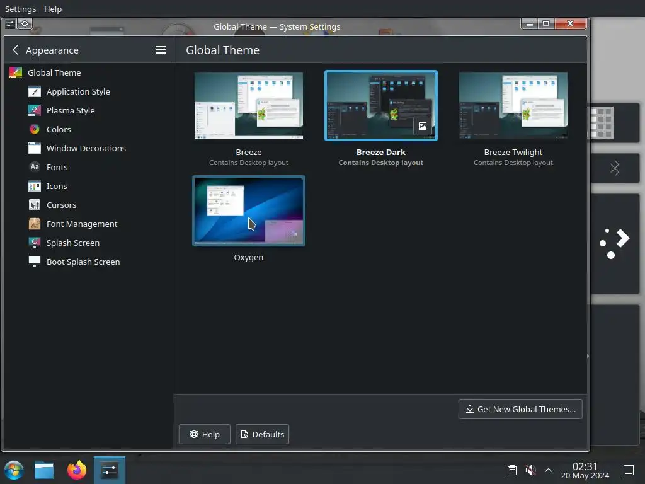This screenshot has height=484, width=645.
Task: Click the Boot Splash Screen monitor icon
Action: pyautogui.click(x=35, y=262)
